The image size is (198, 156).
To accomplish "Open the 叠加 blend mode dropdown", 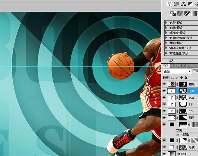I will [176, 71].
